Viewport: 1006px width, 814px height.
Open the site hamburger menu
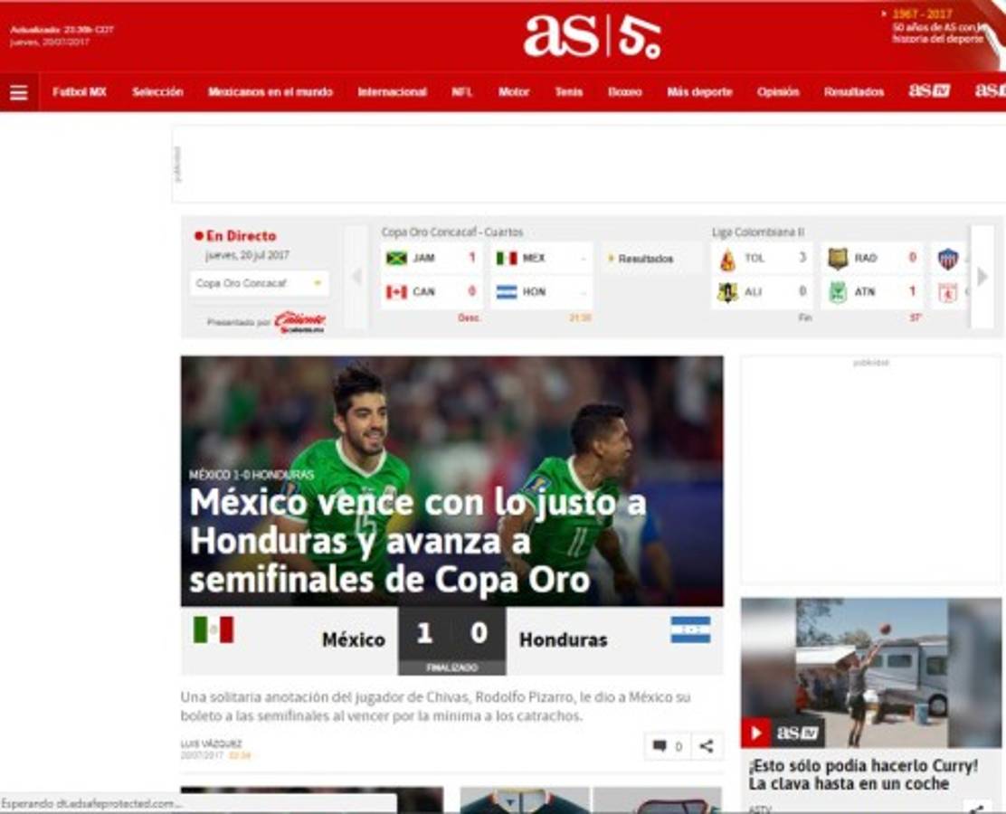pos(19,90)
